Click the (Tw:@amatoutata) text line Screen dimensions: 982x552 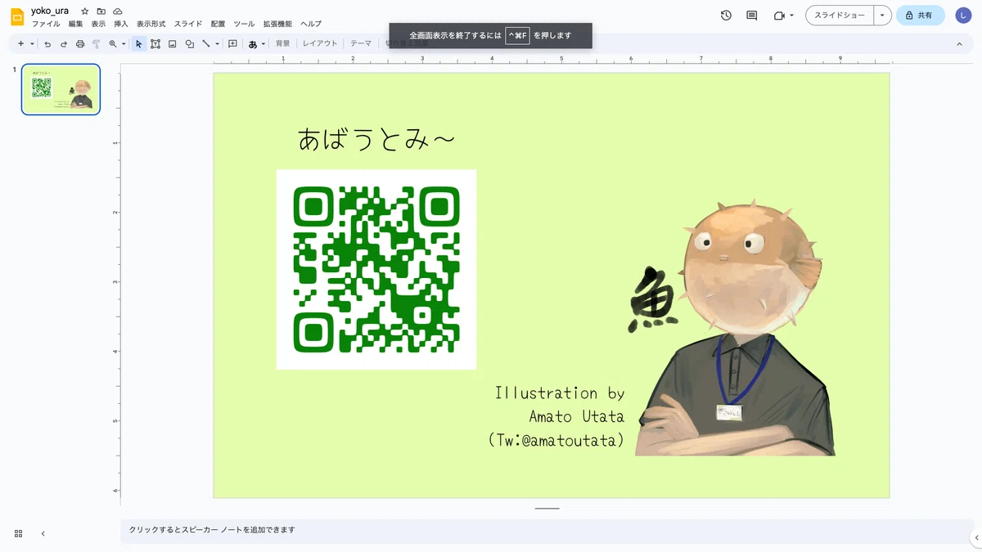tap(556, 440)
